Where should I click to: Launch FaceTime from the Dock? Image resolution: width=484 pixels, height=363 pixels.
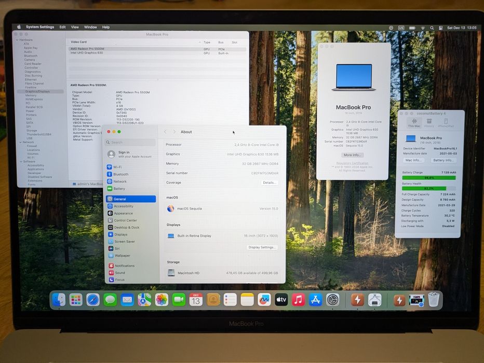click(179, 300)
